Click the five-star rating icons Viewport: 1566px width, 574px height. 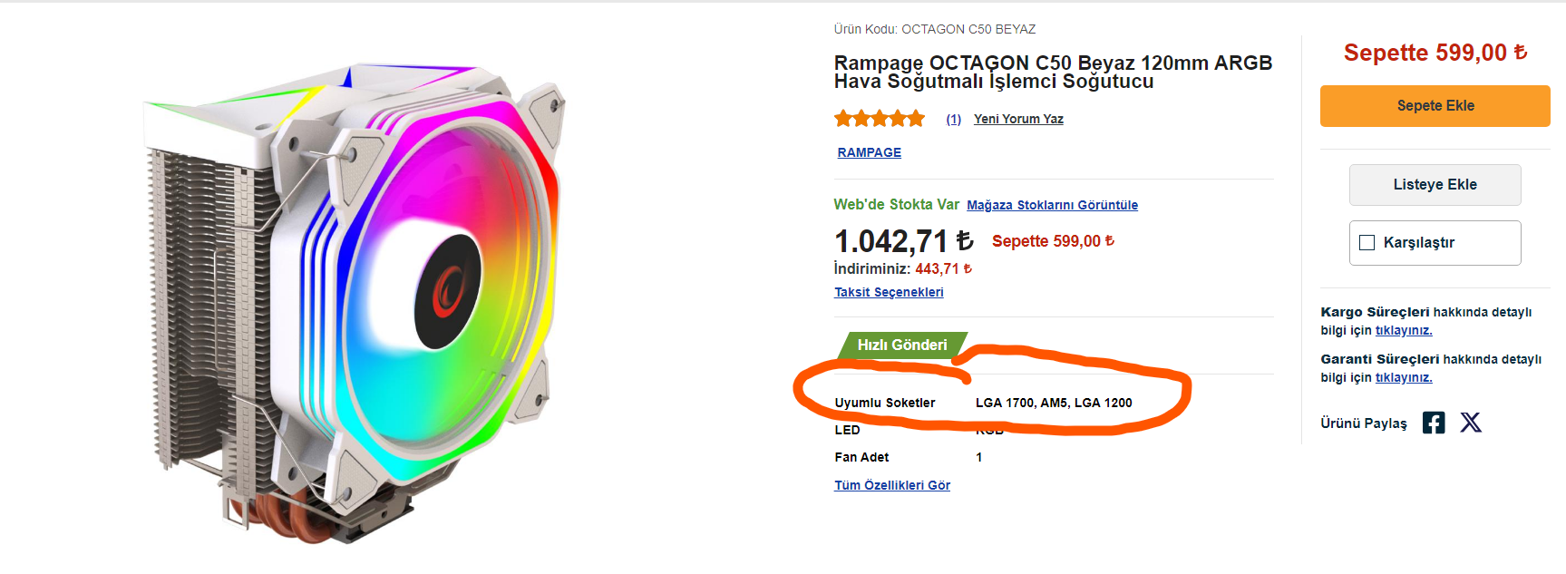tap(879, 119)
